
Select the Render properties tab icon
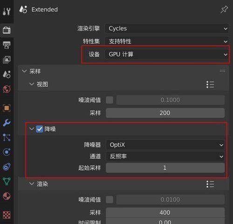pos(7,30)
